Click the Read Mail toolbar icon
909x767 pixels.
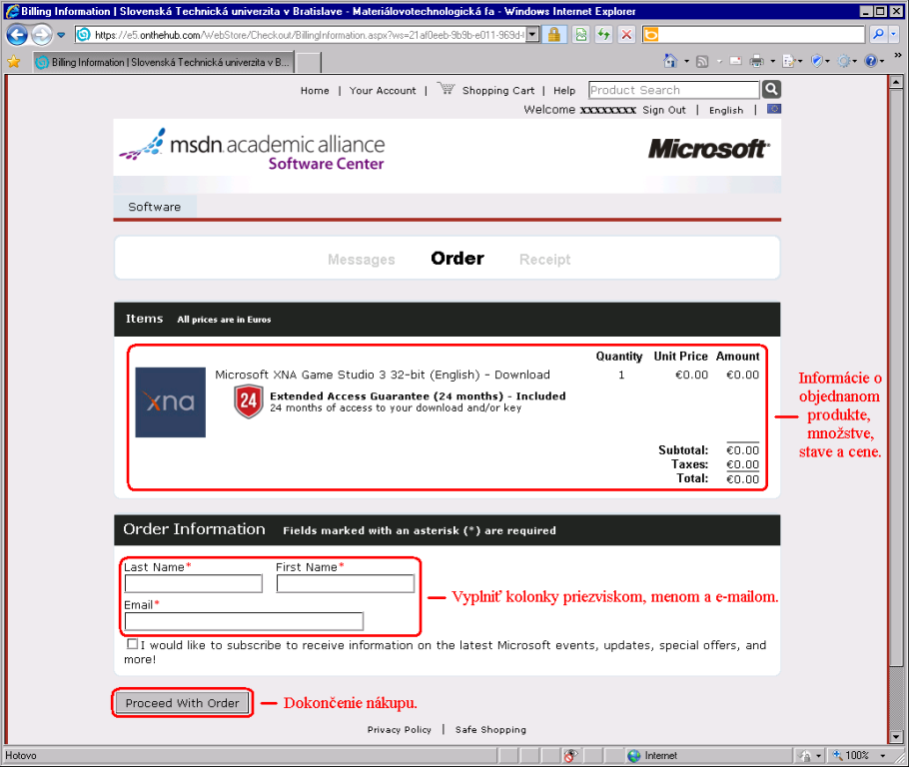[x=735, y=61]
